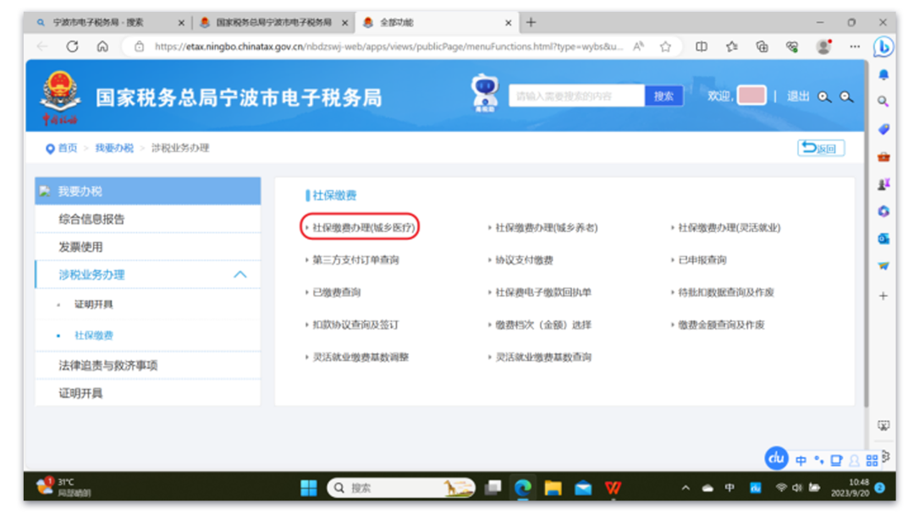Click the browser refresh icon
914x520 pixels.
coord(73,47)
